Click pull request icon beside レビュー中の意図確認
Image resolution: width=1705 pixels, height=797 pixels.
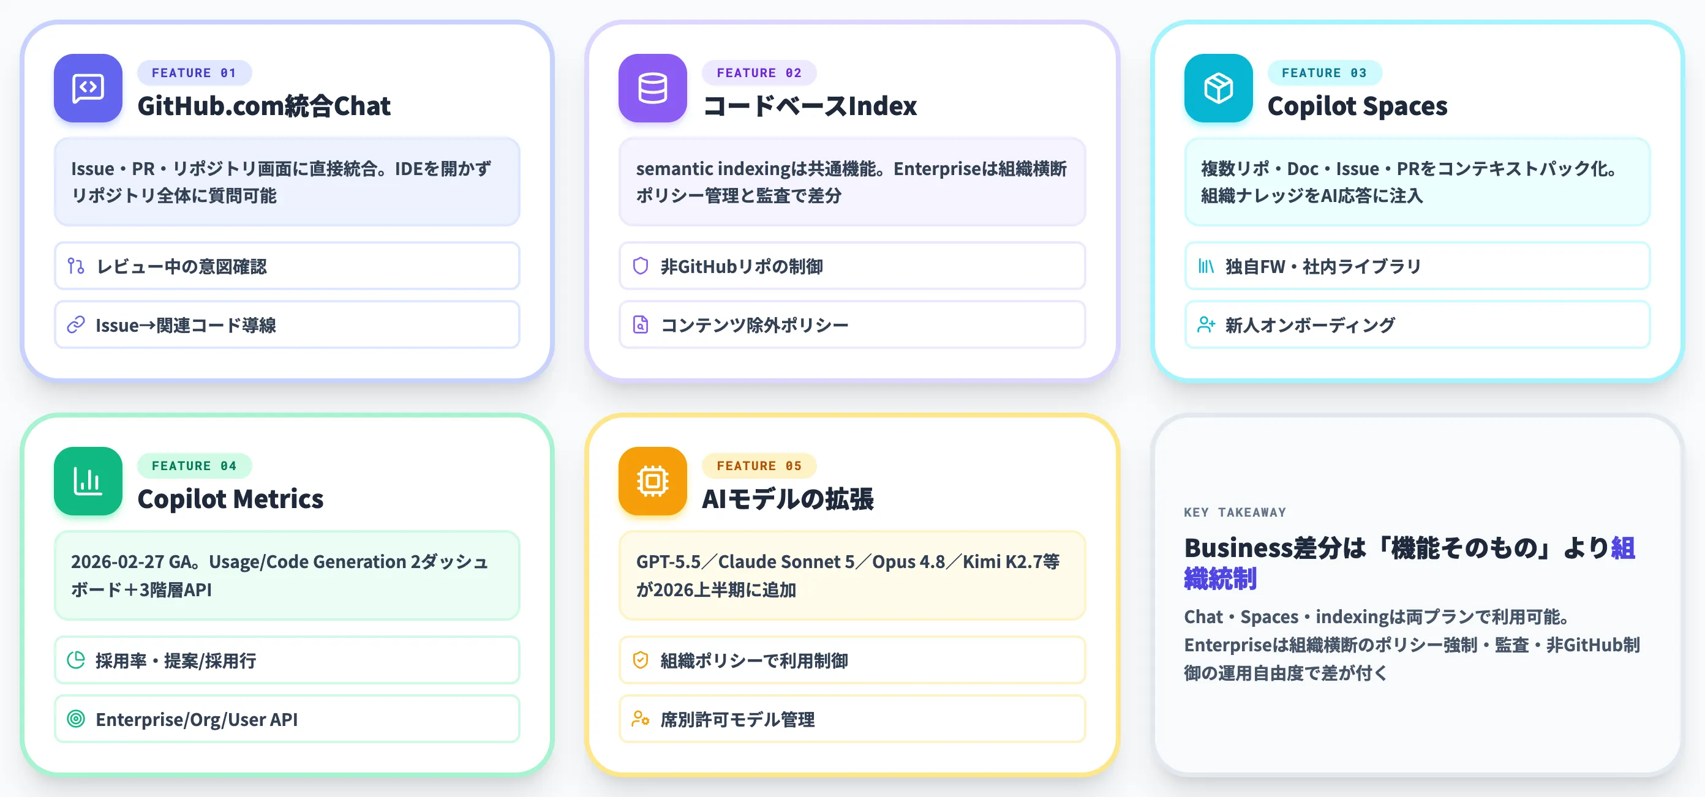(x=76, y=266)
